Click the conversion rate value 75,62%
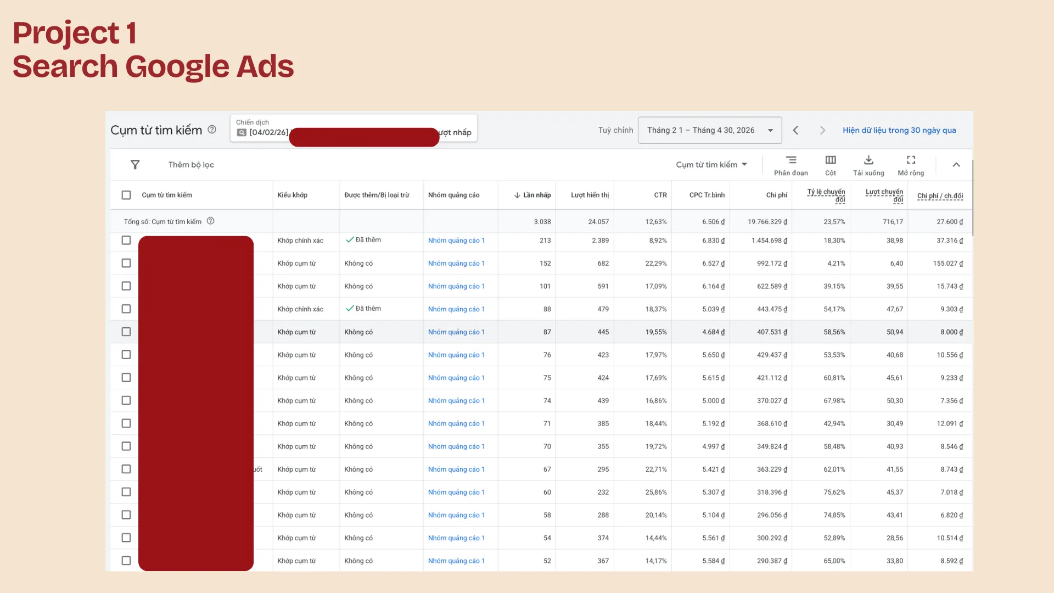This screenshot has width=1054, height=593. [x=834, y=492]
